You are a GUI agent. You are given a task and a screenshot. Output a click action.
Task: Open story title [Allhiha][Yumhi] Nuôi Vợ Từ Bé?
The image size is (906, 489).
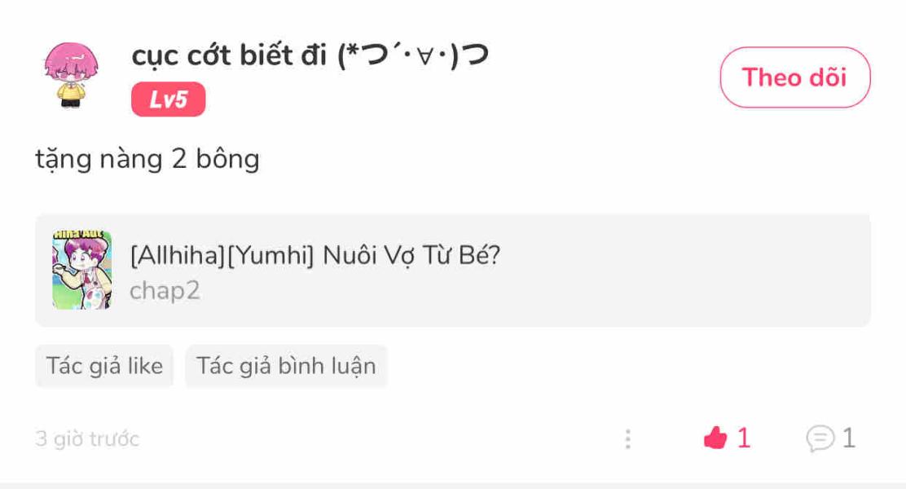[x=315, y=255]
